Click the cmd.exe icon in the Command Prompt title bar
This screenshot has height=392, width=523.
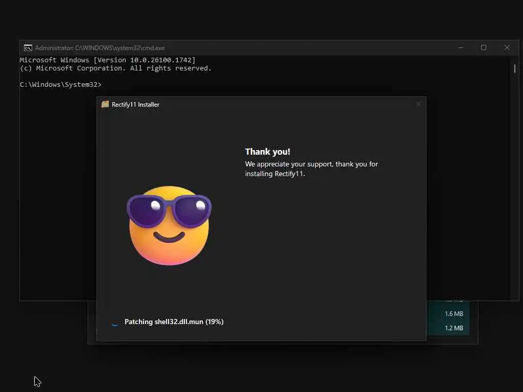pos(28,48)
